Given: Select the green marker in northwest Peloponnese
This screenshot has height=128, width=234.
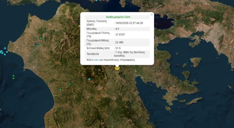Looking at the screenshot, I should (x=40, y=38).
